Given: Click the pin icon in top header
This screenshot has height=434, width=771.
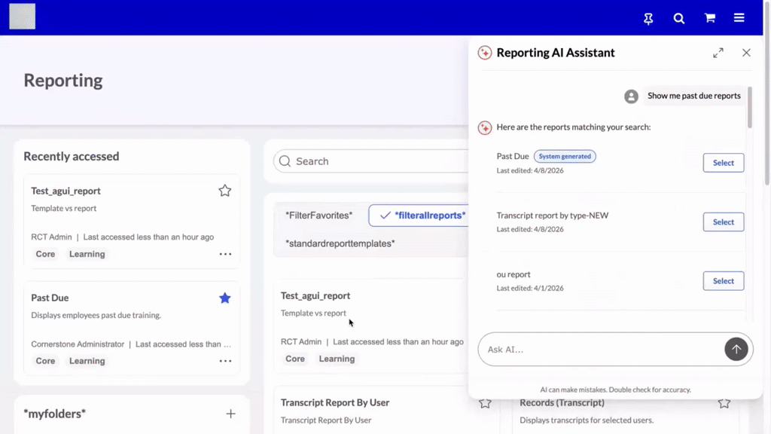Looking at the screenshot, I should click(x=648, y=18).
